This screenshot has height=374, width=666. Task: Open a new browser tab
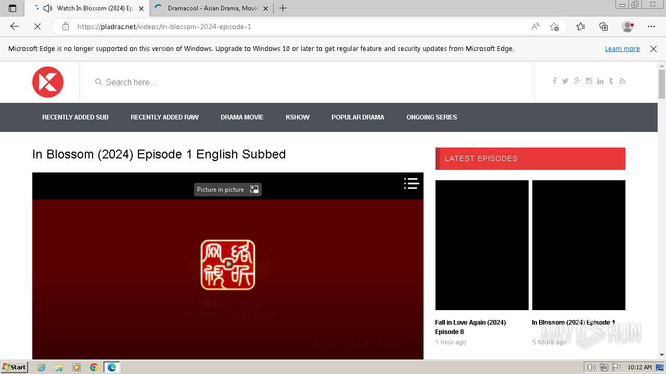[283, 8]
